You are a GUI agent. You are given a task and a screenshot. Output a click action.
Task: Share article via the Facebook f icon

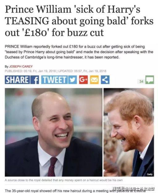tap(35, 80)
